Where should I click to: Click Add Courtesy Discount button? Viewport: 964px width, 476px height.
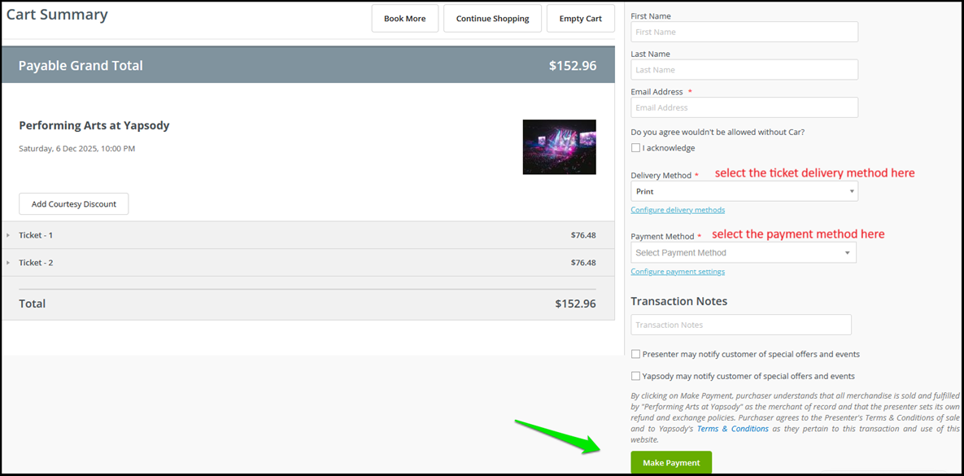pyautogui.click(x=74, y=203)
